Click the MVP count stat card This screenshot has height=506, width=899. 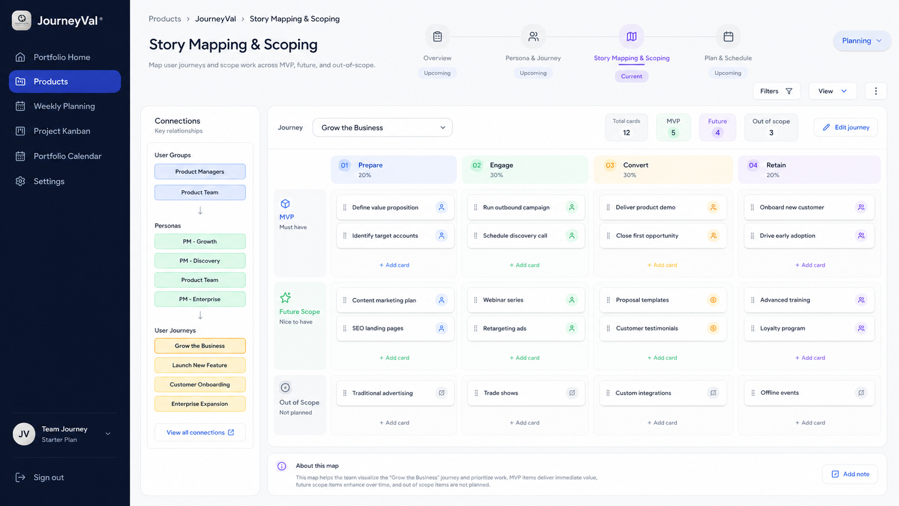[673, 127]
